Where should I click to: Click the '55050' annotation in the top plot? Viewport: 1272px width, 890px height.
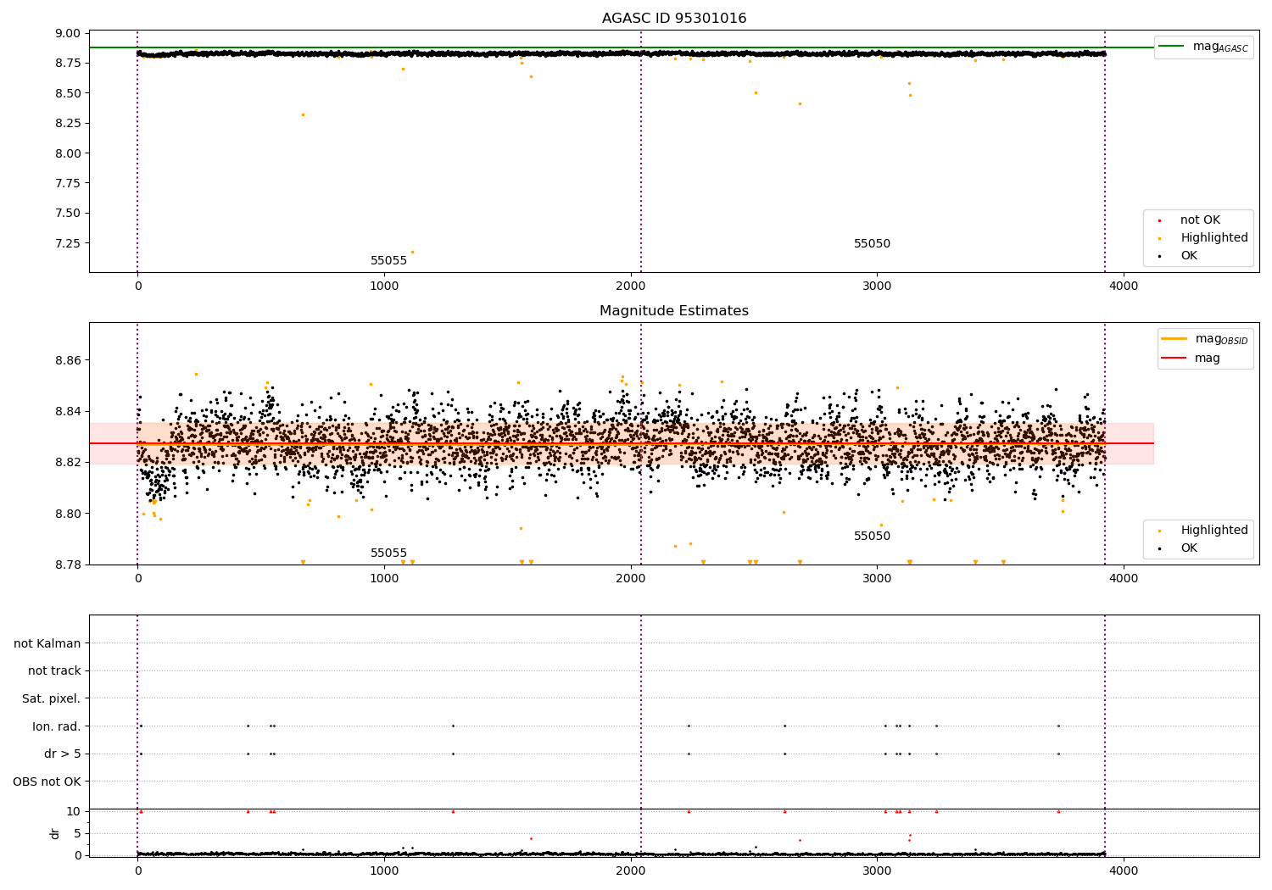(x=872, y=244)
